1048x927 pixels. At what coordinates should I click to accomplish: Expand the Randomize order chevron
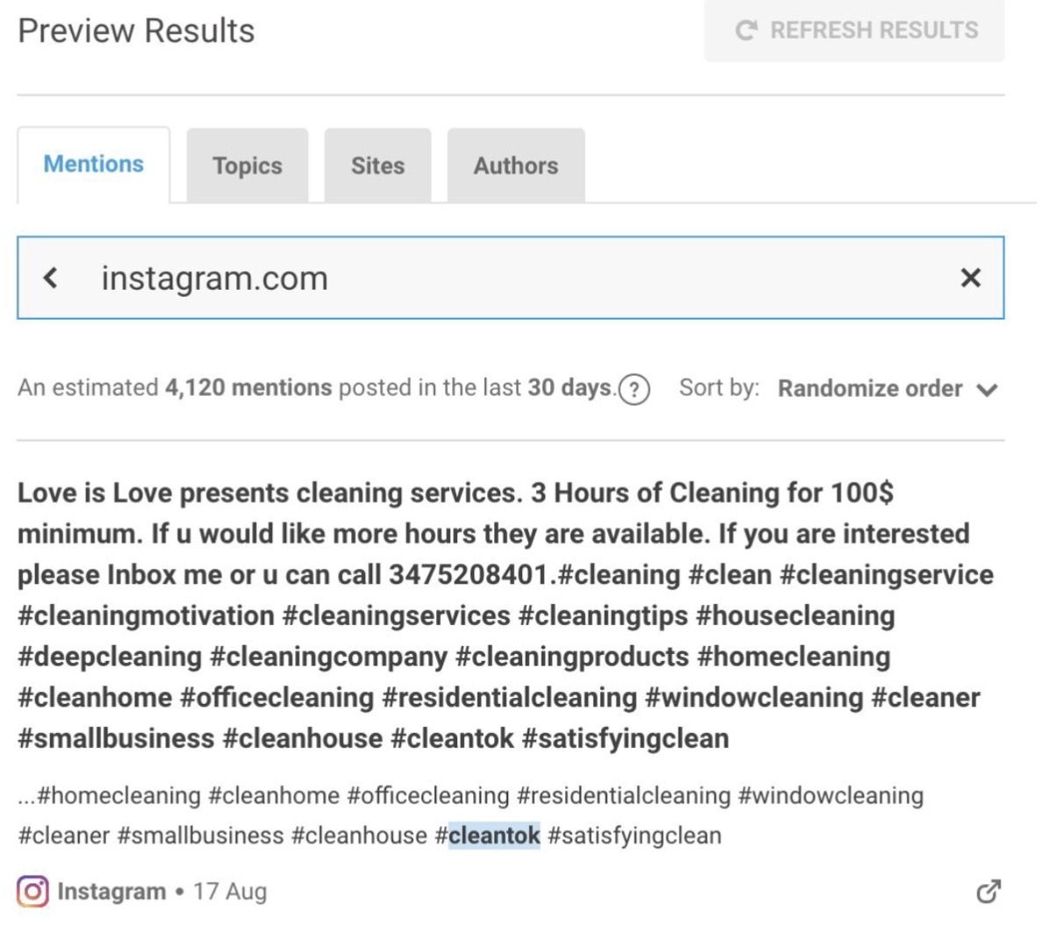click(987, 390)
